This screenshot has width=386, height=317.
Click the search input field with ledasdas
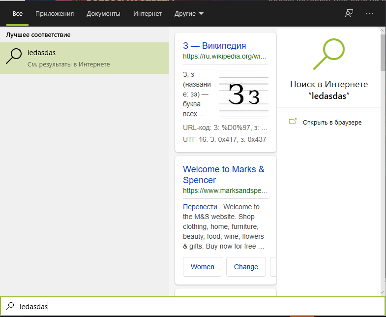pyautogui.click(x=193, y=306)
